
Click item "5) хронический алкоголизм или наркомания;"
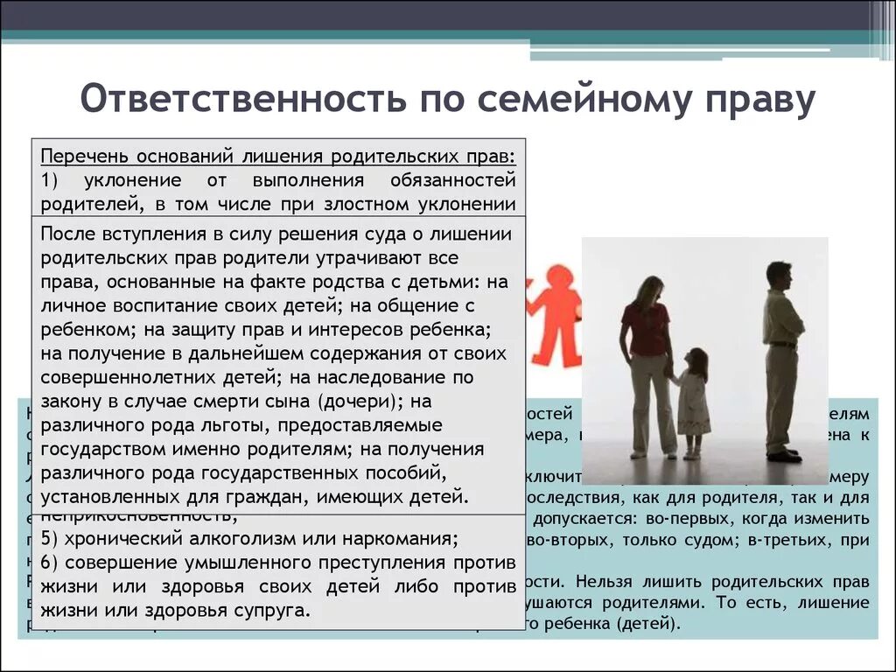[x=249, y=539]
